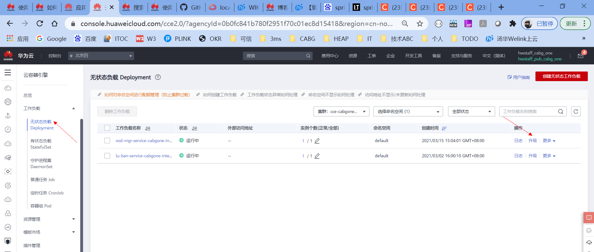The width and height of the screenshot is (594, 252).
Task: Open the namespace selection dropdown
Action: [408, 111]
